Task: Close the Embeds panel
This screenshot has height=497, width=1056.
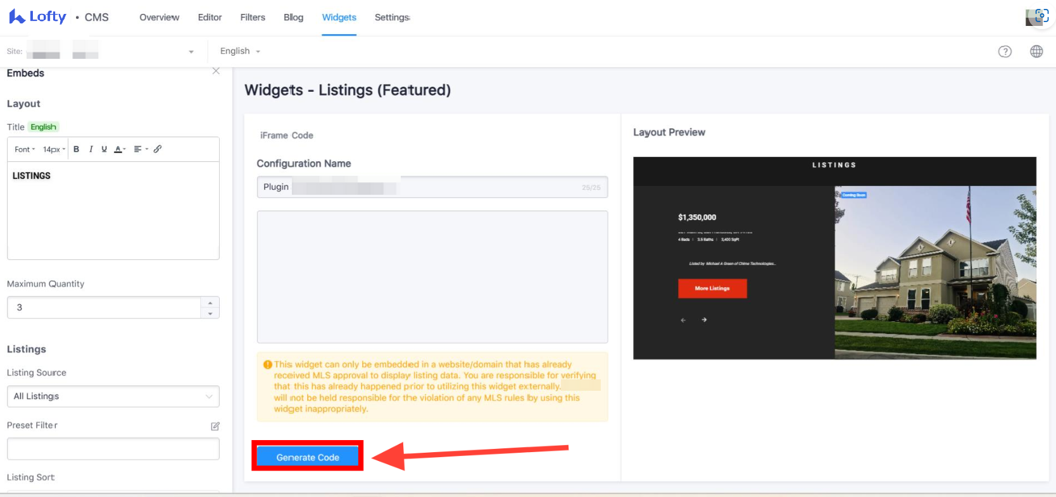Action: [216, 71]
